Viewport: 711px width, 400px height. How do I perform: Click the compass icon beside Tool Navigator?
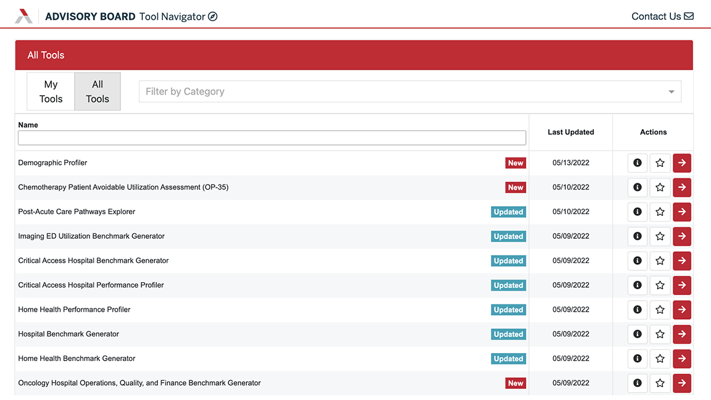pos(213,17)
